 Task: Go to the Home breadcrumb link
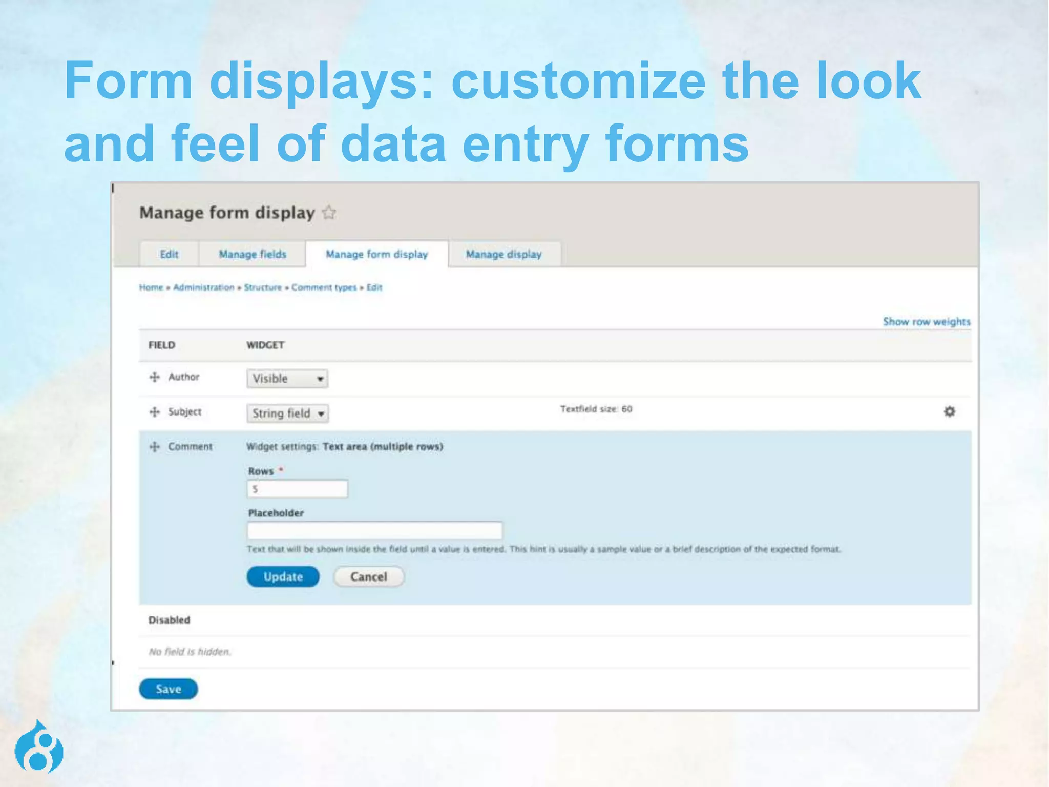point(151,287)
